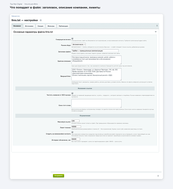Collapse the 'Основные параметры' section arrow

pyautogui.click(x=156, y=32)
